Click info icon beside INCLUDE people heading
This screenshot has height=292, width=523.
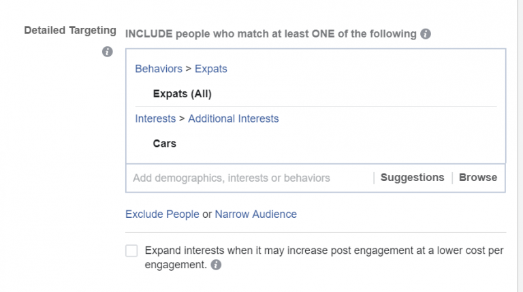(426, 34)
